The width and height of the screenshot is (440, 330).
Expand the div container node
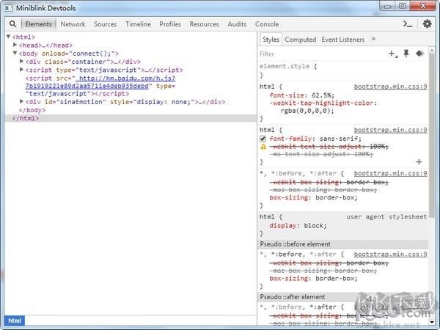click(22, 62)
